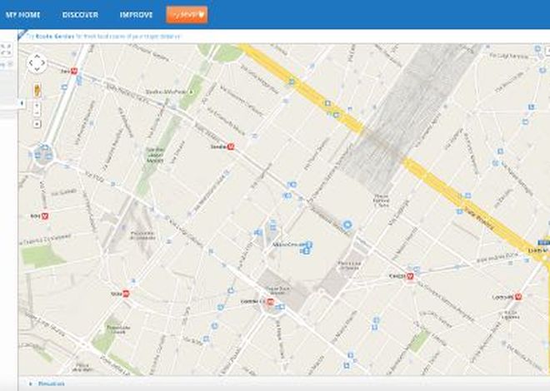The height and width of the screenshot is (391, 550).
Task: Pan the map left using the pan control
Action: pos(31,63)
